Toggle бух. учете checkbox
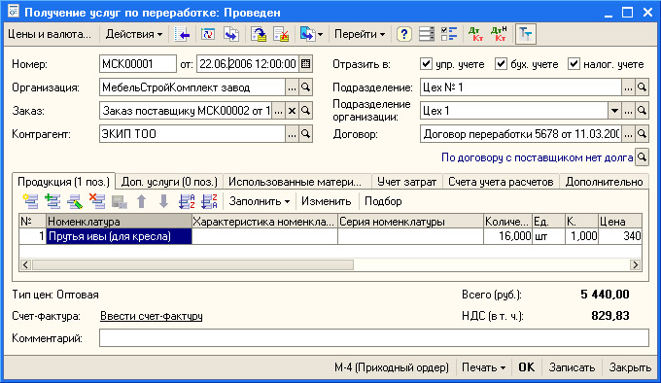The image size is (661, 383). pyautogui.click(x=501, y=63)
